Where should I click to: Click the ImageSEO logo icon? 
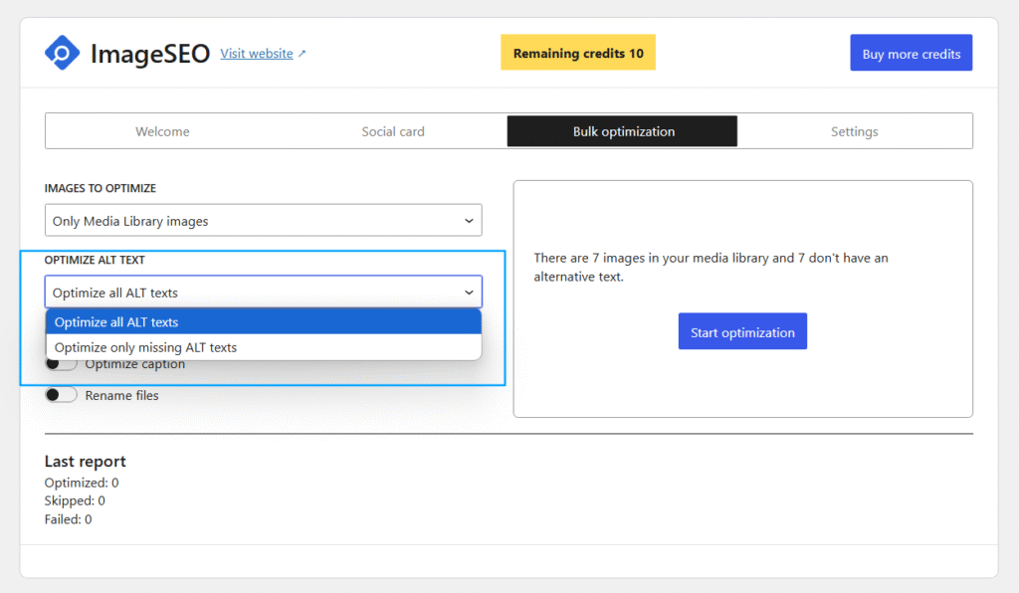click(62, 53)
